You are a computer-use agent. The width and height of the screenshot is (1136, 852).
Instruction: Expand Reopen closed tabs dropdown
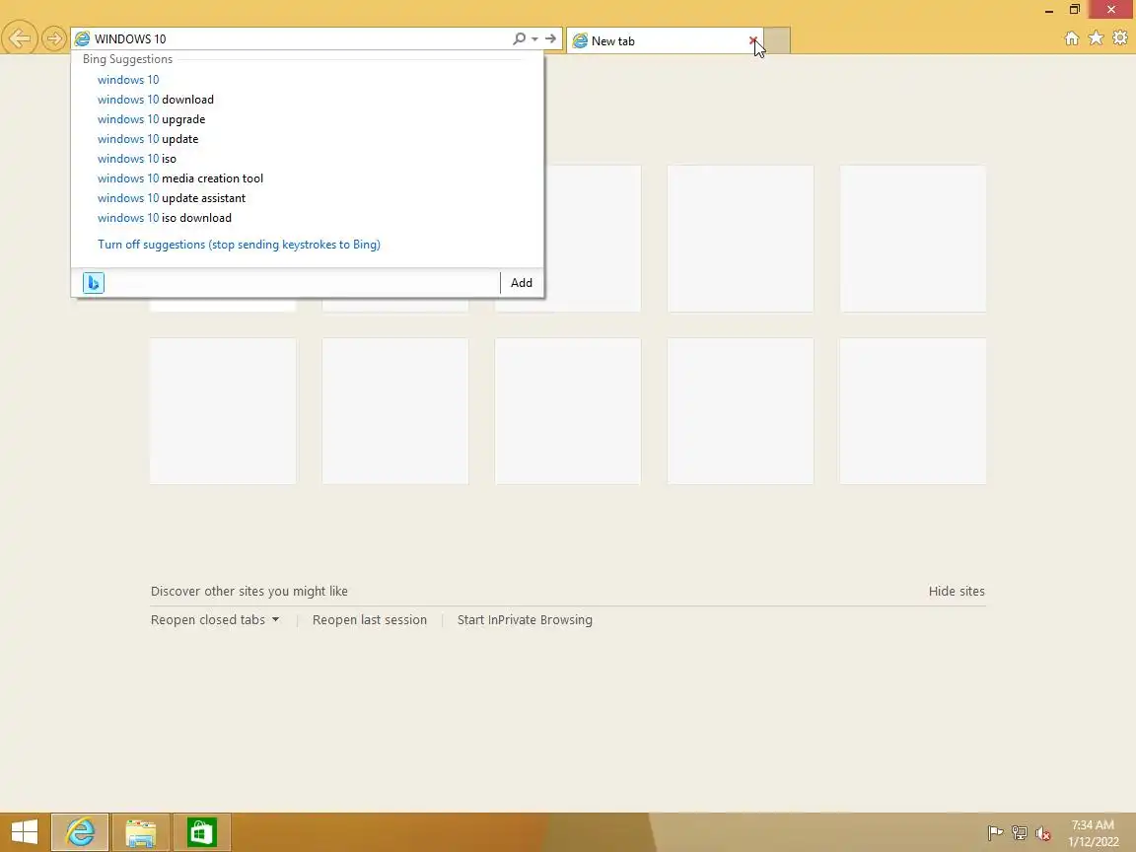click(215, 620)
